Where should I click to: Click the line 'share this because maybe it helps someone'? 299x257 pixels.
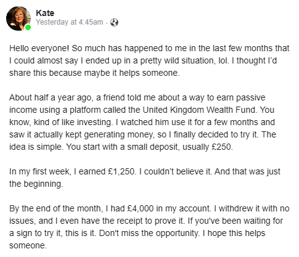(94, 73)
